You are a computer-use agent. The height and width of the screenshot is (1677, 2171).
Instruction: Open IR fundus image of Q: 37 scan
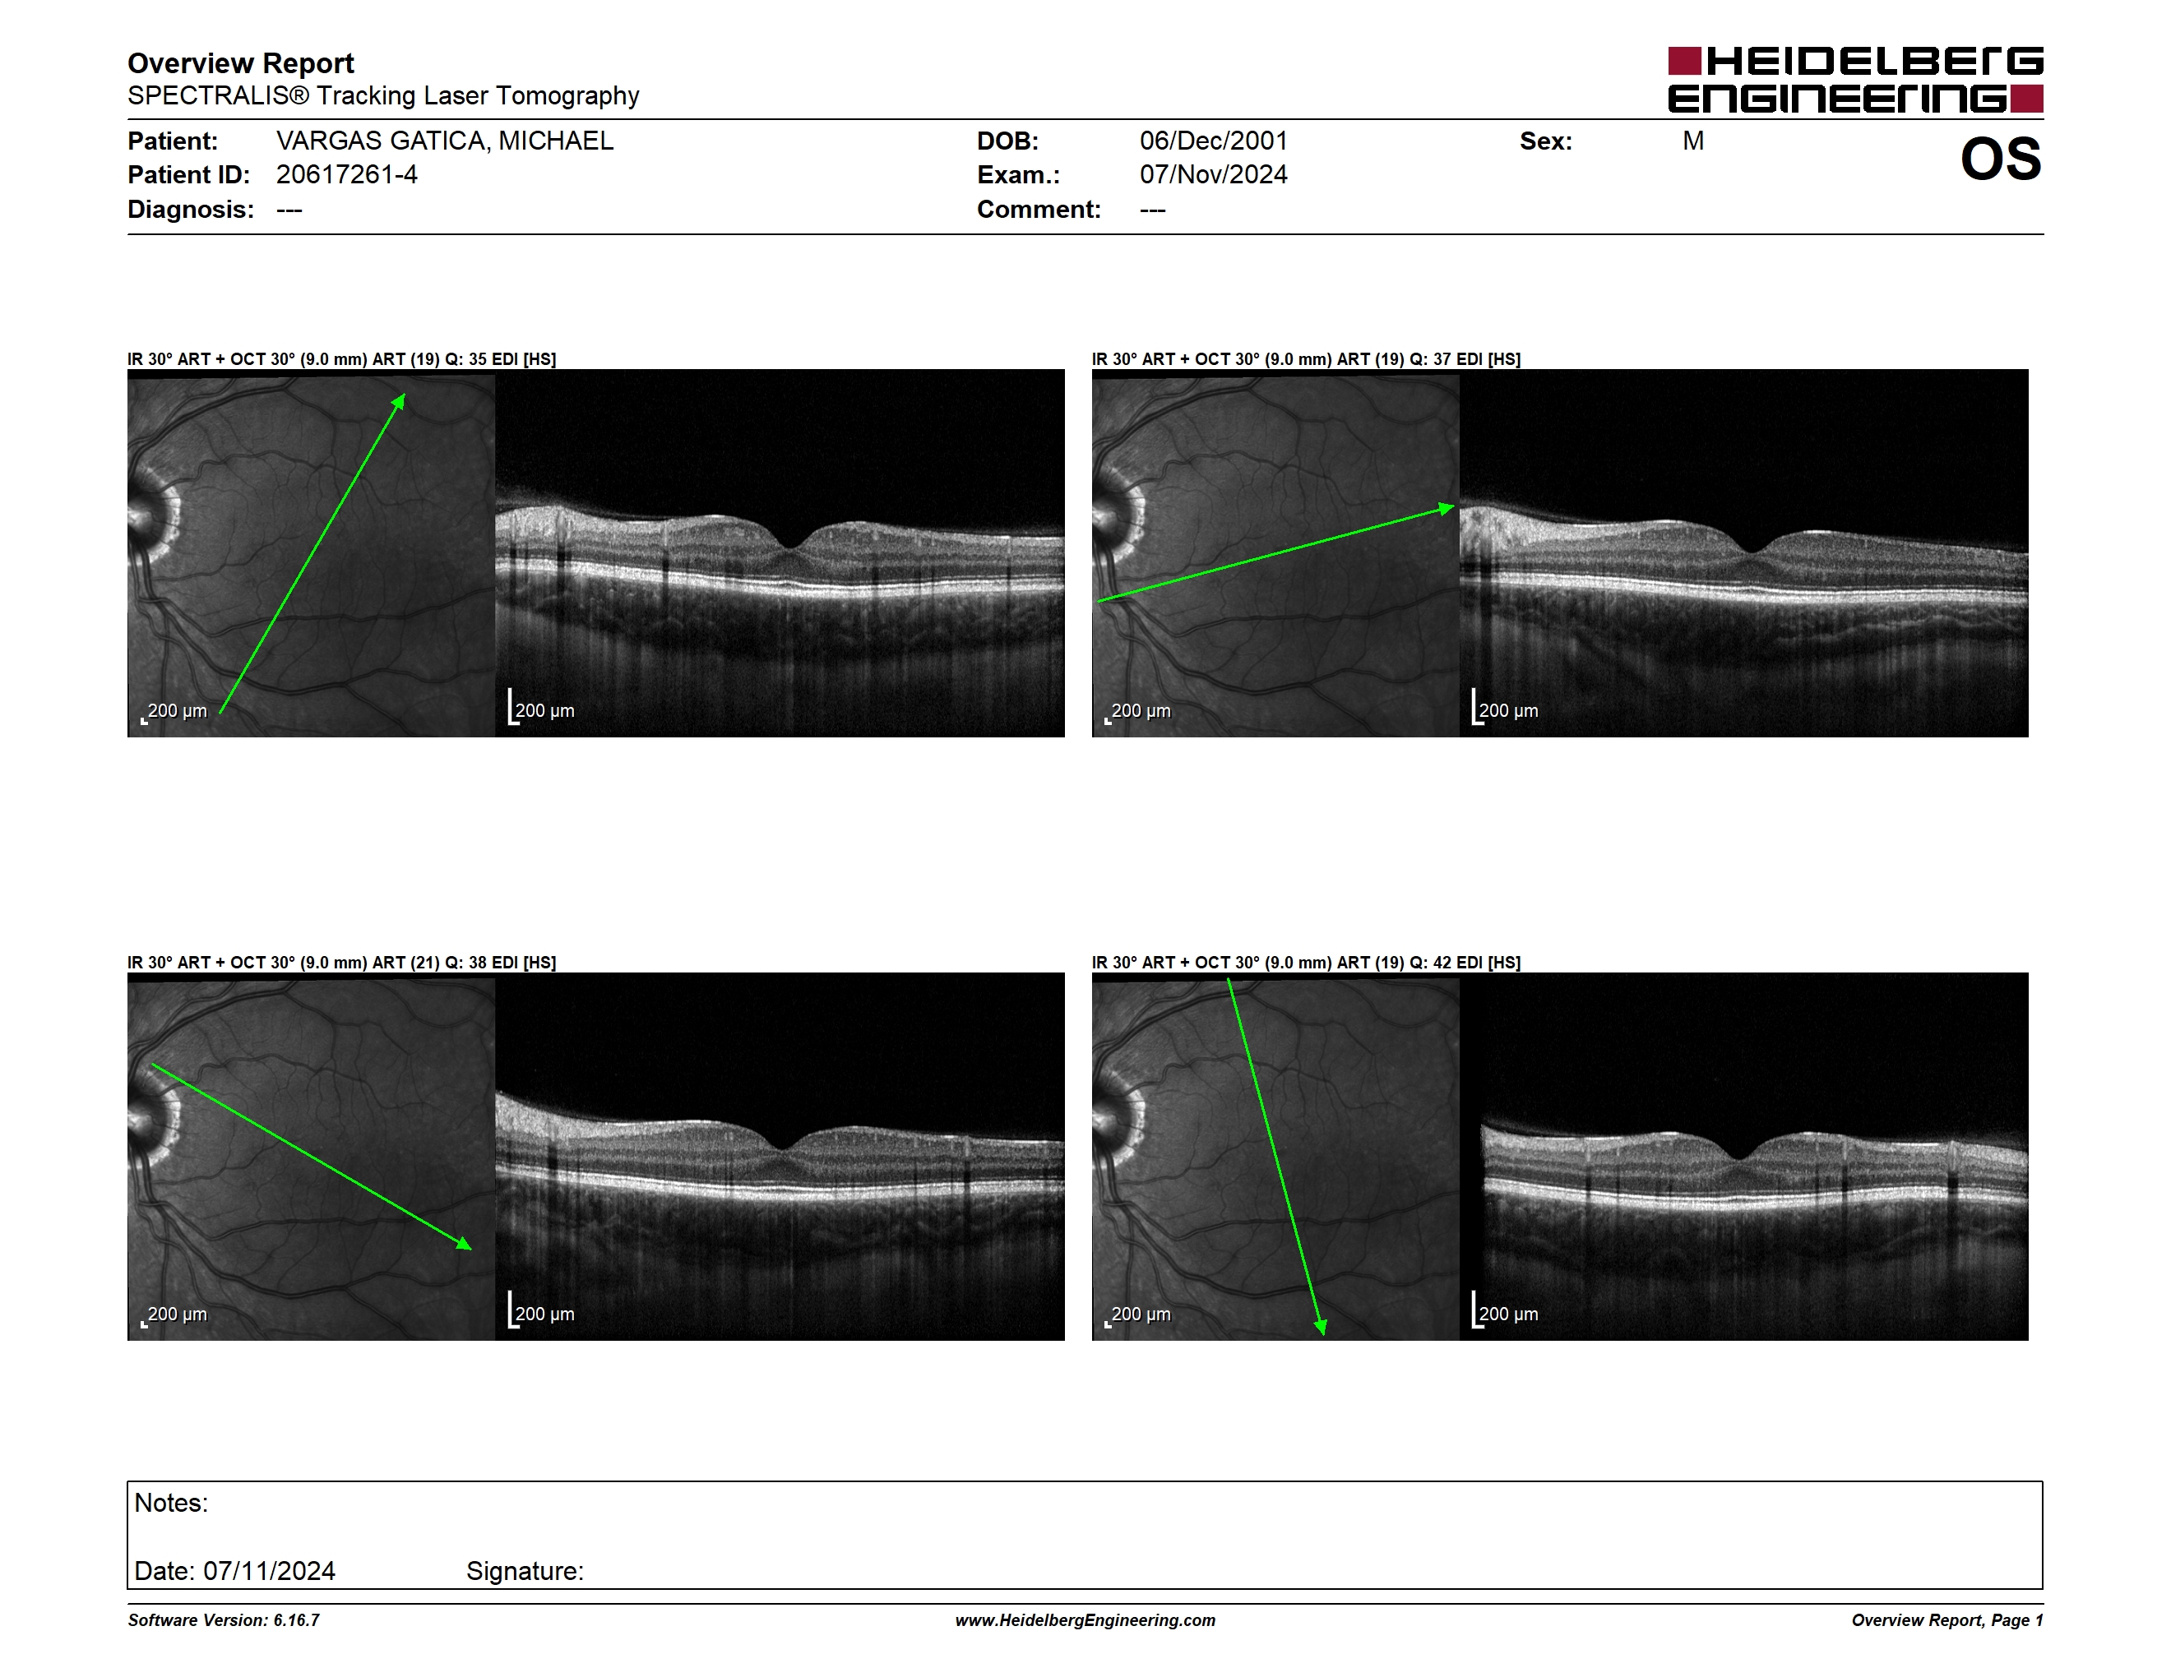click(1275, 553)
